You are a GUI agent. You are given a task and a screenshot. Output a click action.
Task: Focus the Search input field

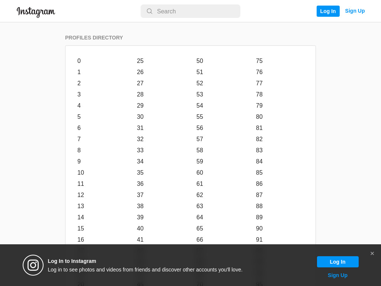pos(190,11)
